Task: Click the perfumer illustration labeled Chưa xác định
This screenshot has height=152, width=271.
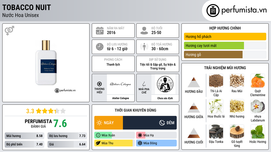Action: [165, 84]
